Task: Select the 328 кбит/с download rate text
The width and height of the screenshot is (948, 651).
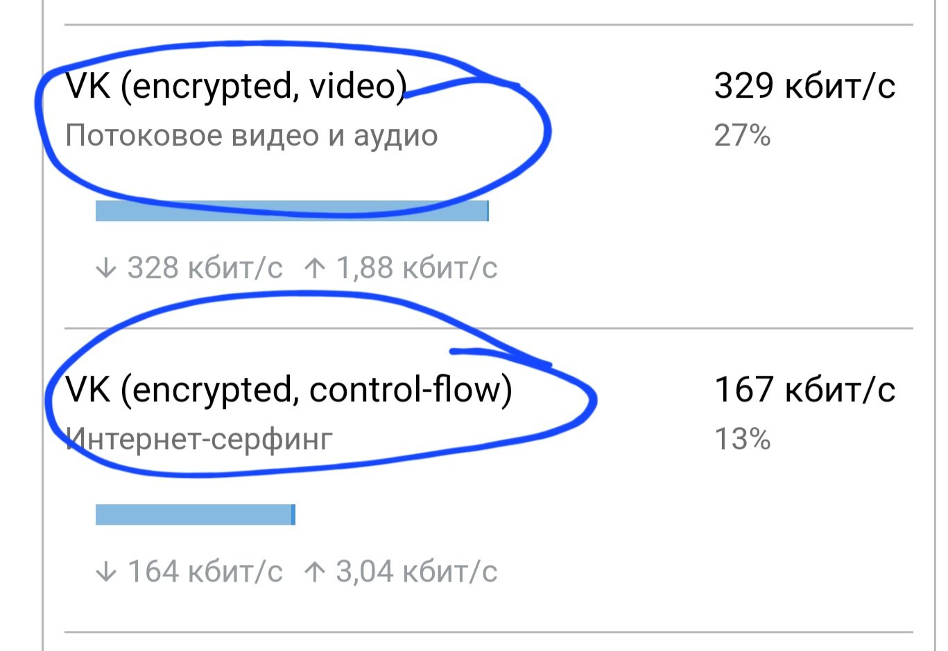Action: click(205, 268)
